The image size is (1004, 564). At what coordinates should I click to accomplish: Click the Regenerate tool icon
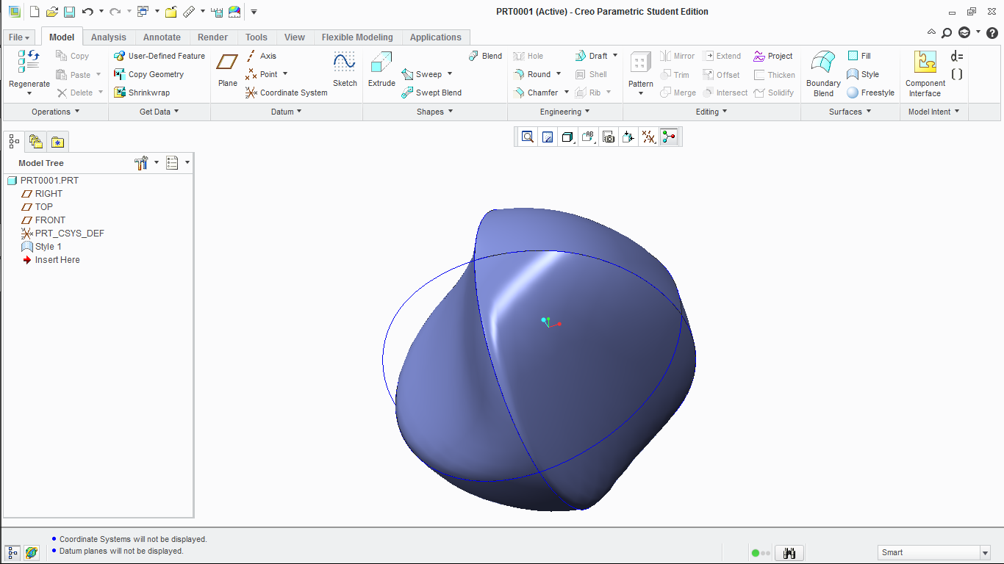[29, 61]
